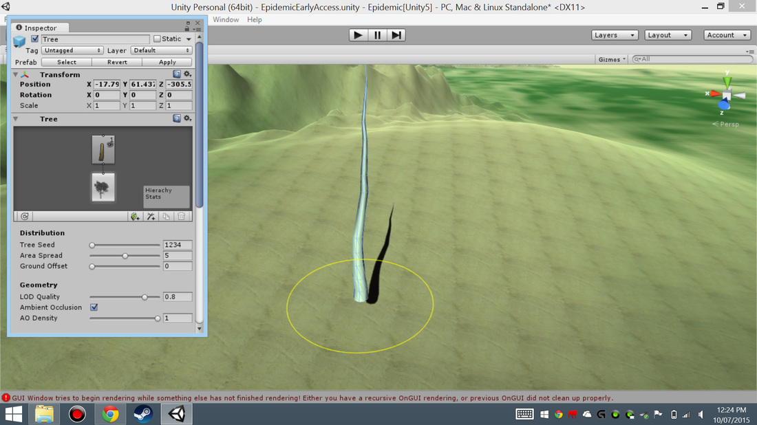Viewport: 757px width, 425px height.
Task: Open the Window menu
Action: click(x=226, y=19)
